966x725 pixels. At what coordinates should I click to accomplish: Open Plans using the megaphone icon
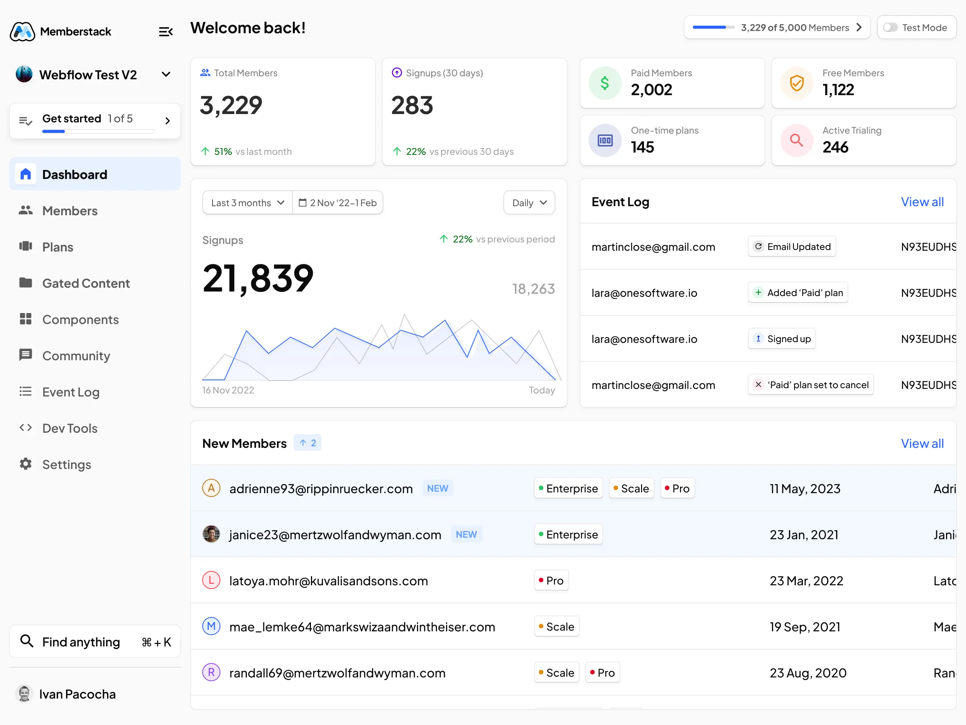coord(26,247)
